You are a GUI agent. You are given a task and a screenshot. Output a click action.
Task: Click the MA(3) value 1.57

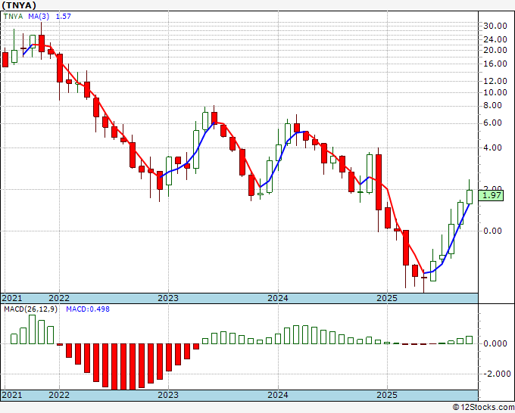[x=64, y=17]
